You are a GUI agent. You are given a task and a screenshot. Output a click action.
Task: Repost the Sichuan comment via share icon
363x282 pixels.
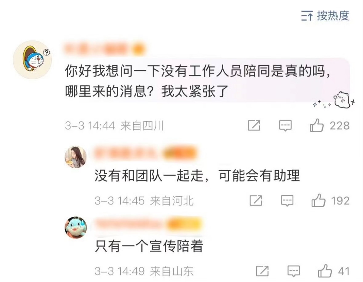[254, 125]
